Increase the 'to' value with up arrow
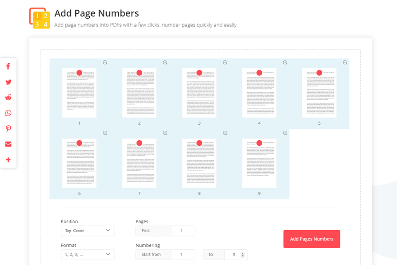This screenshot has width=397, height=265. point(243,253)
